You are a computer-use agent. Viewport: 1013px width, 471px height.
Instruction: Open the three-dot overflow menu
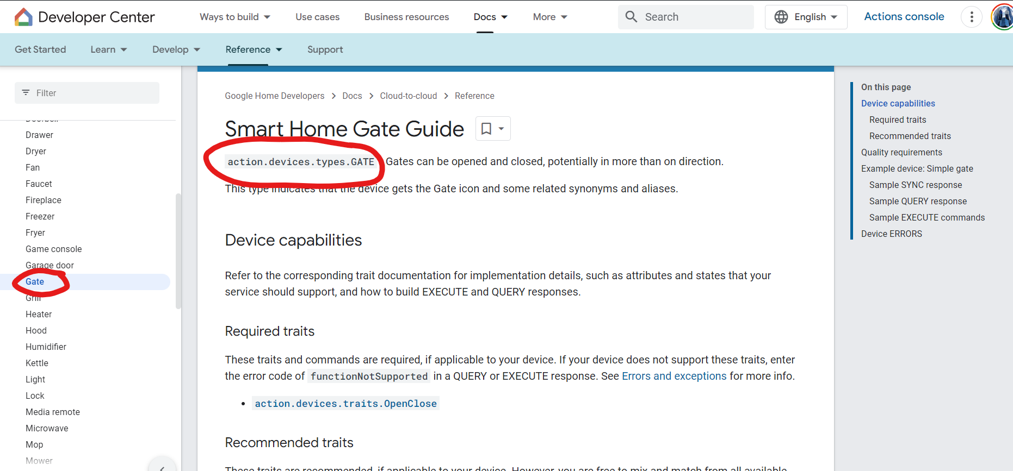click(x=972, y=17)
